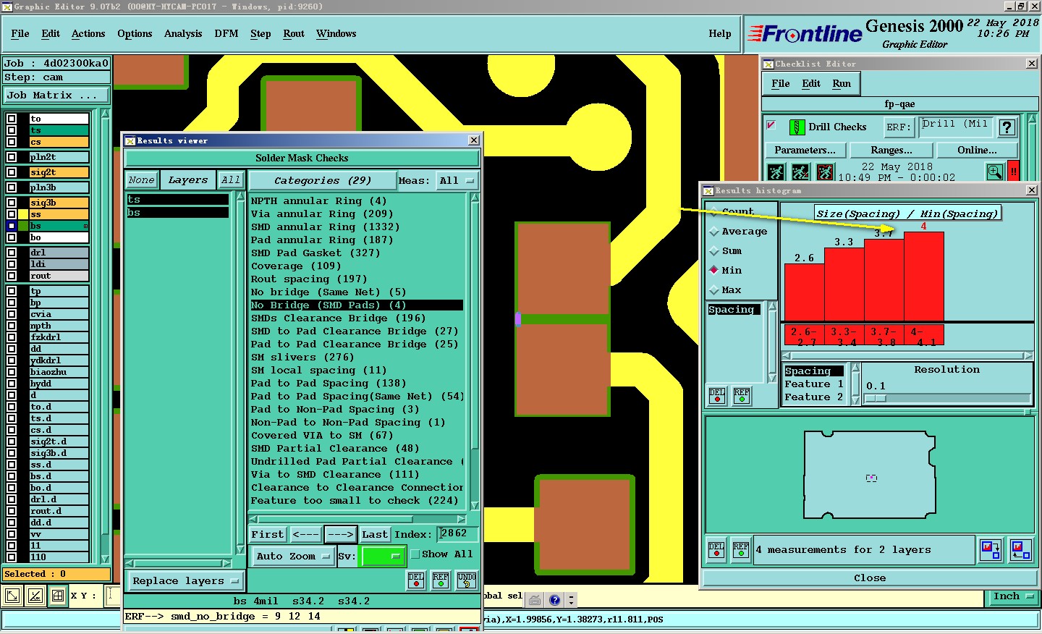Click the blue help circle icon
This screenshot has width=1042, height=634.
coord(554,599)
